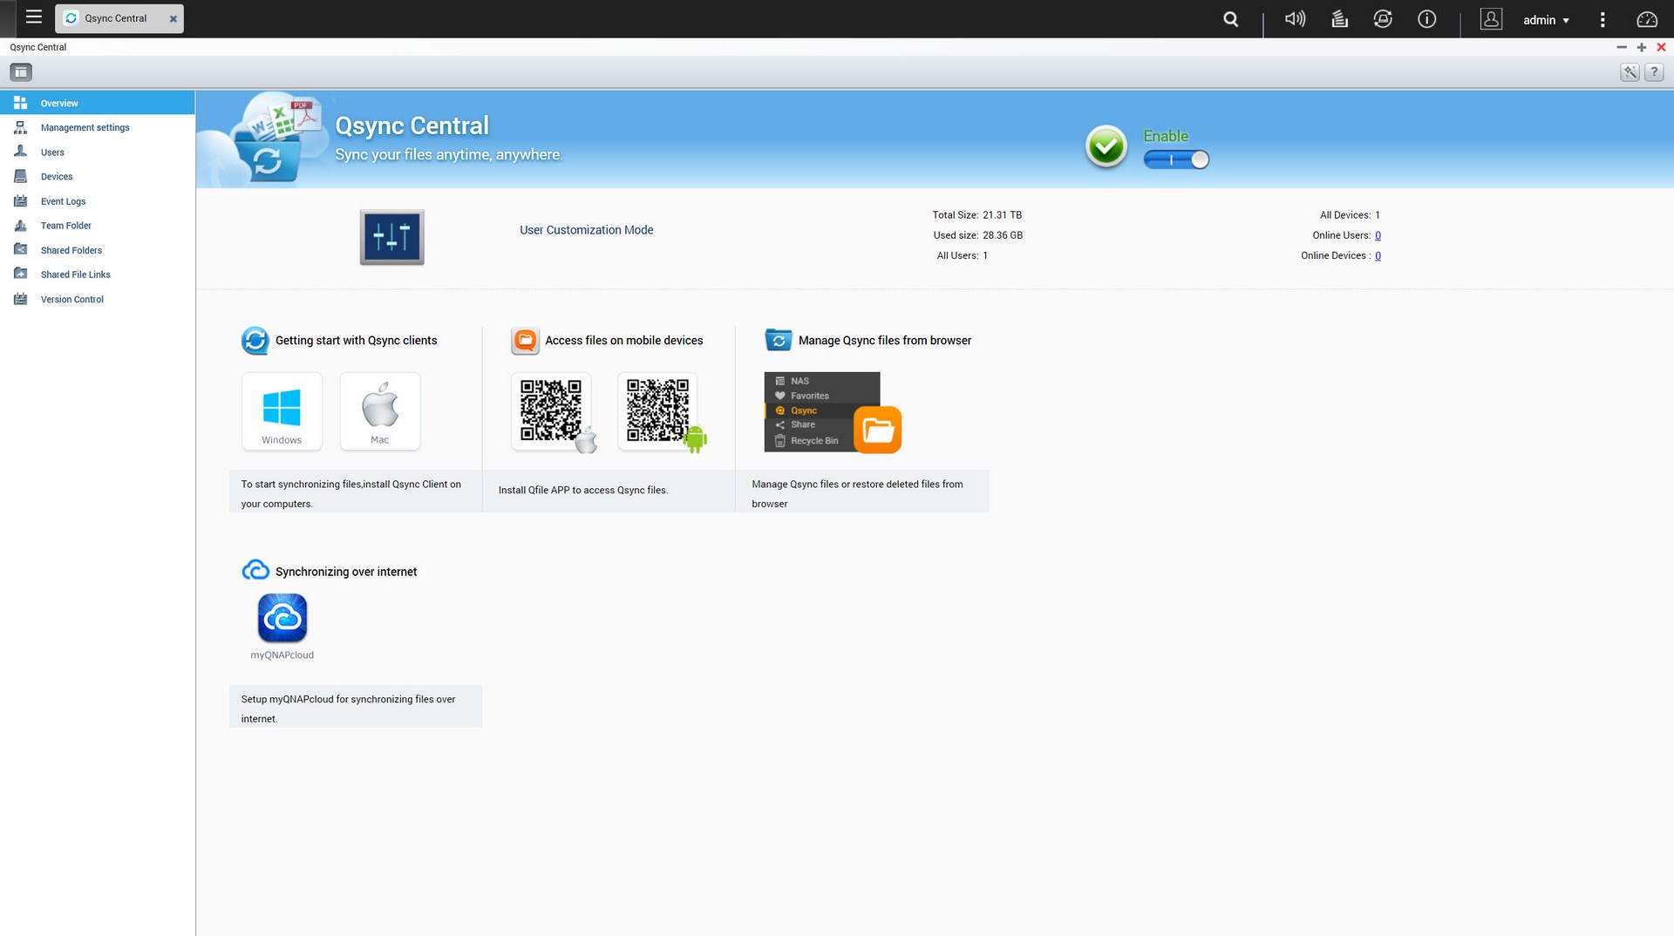1674x936 pixels.
Task: Click the Access files on mobile icon
Action: [525, 341]
